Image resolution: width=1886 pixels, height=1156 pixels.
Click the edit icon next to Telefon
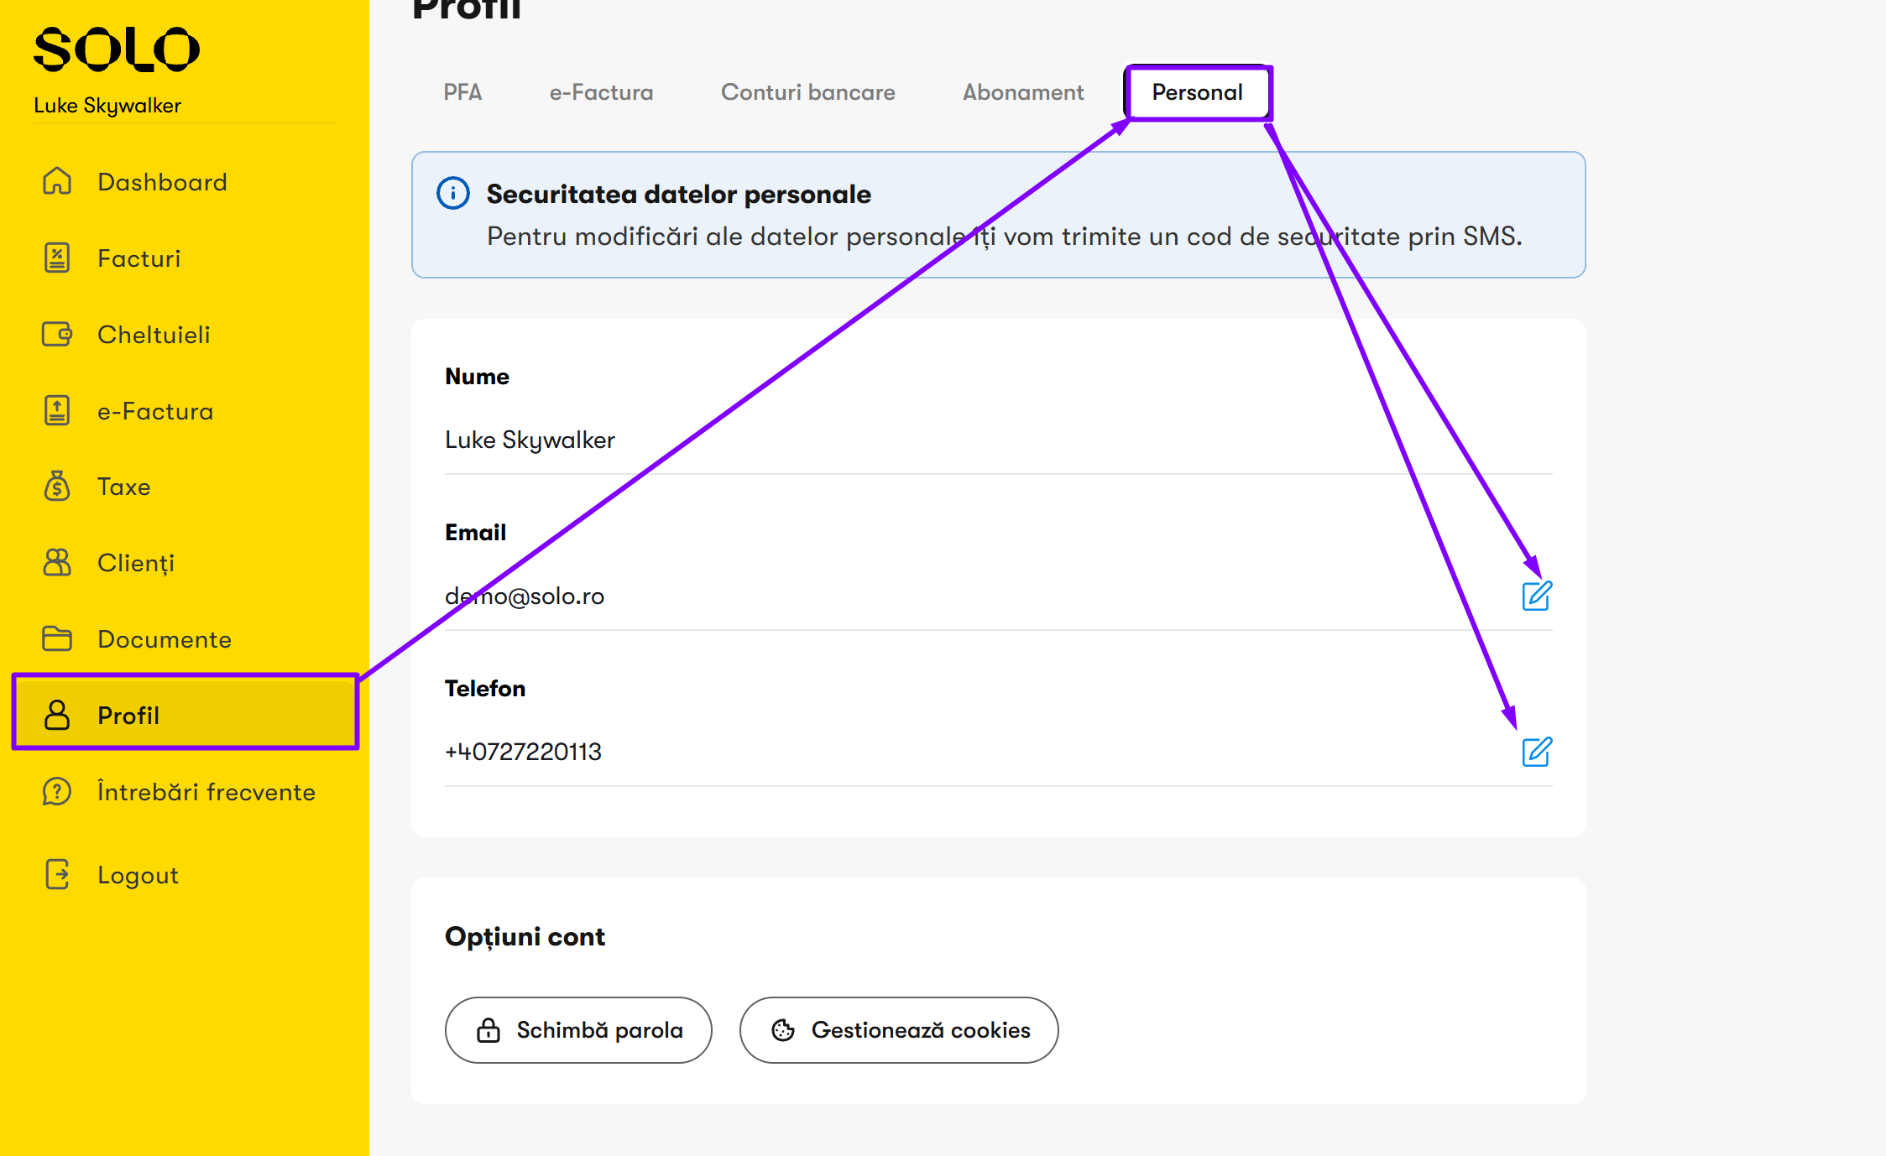pos(1537,752)
